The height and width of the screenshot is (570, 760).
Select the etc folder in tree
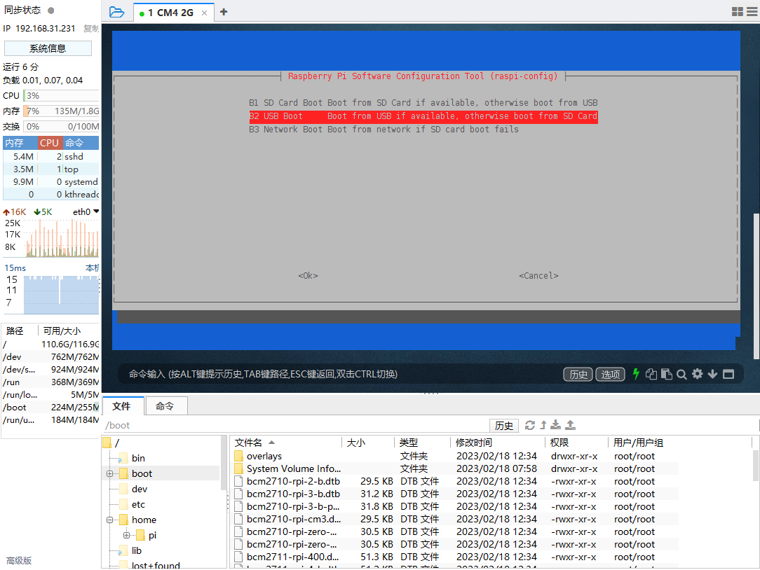138,505
